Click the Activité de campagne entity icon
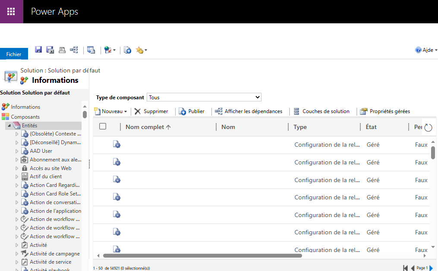The width and height of the screenshot is (438, 271). (25, 253)
